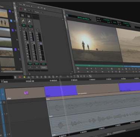Click the third channel fader in the audio mixer
140x137 pixels.
(x=41, y=43)
